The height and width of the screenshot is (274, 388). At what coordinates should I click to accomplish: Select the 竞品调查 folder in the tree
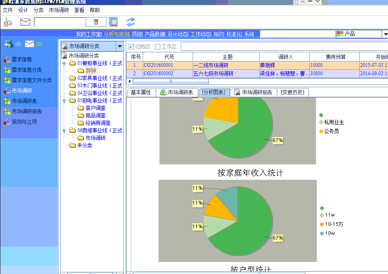point(95,115)
